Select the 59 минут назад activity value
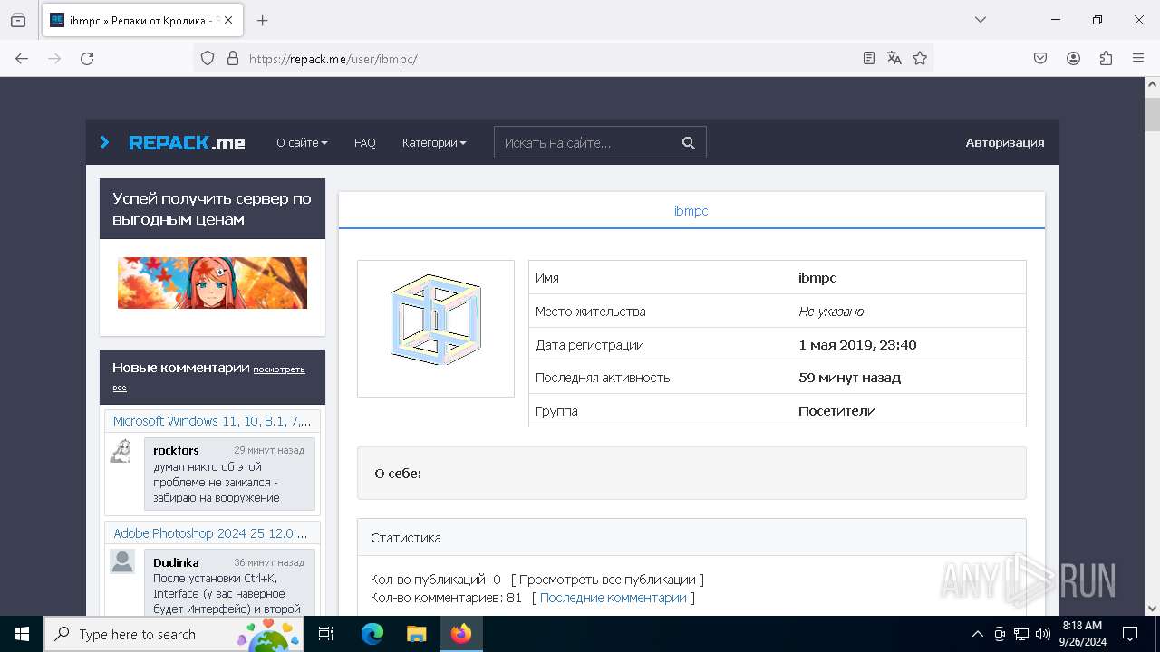1160x652 pixels. pos(849,378)
